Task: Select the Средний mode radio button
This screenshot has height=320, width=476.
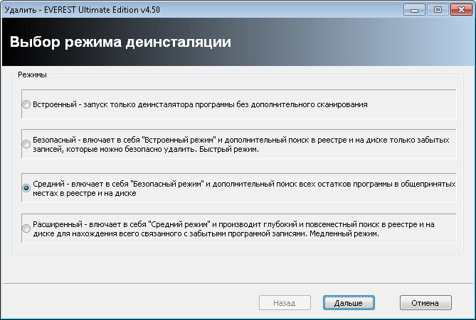Action: (x=26, y=188)
